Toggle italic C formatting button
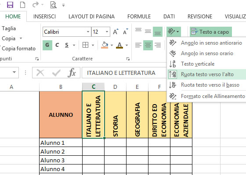 [x=57, y=45]
